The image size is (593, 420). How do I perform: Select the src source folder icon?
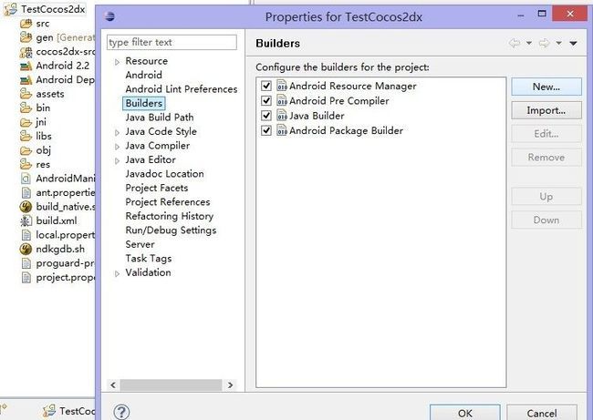click(26, 24)
